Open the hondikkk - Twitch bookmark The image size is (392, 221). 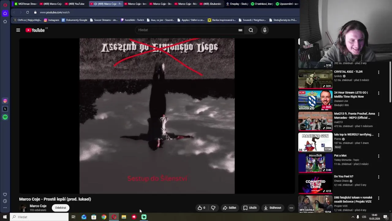point(132,20)
